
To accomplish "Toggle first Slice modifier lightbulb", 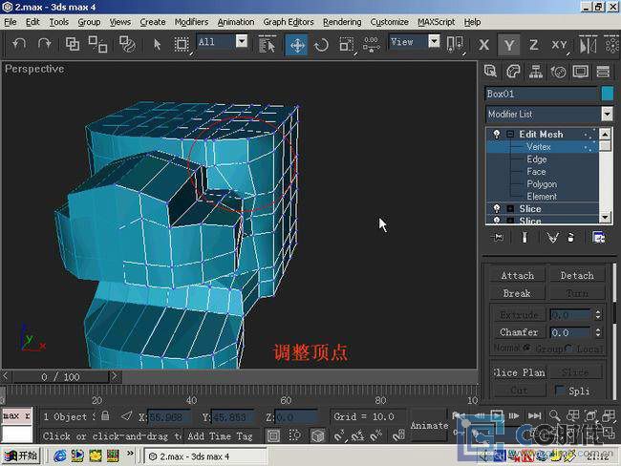I will 496,208.
